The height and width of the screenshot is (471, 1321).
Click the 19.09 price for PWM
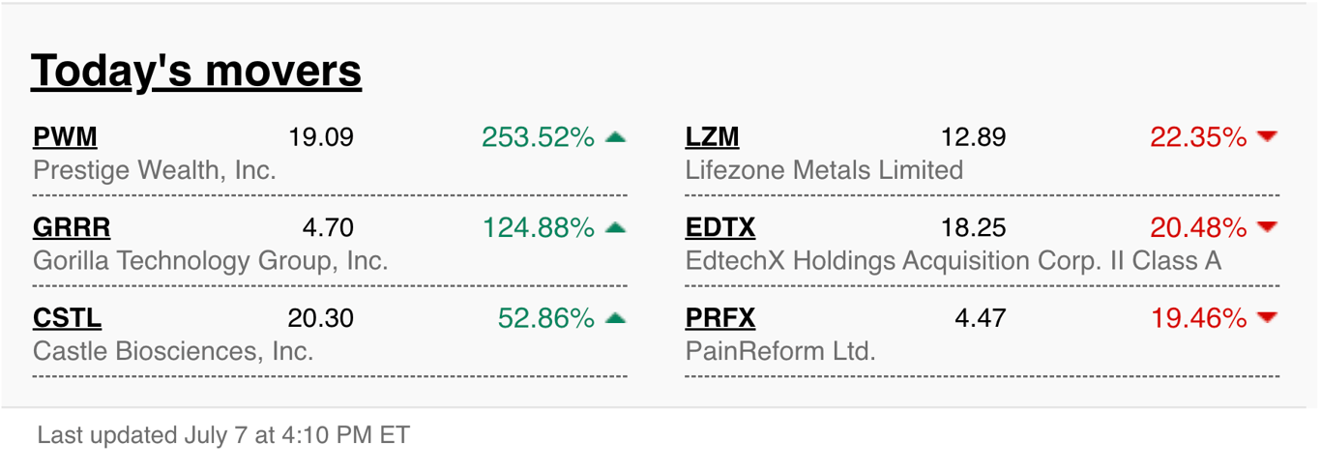point(321,137)
